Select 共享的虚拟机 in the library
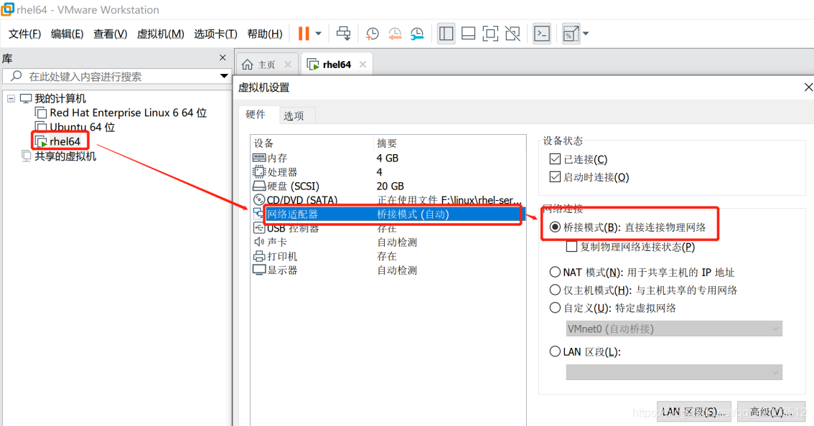The width and height of the screenshot is (814, 426). click(65, 156)
